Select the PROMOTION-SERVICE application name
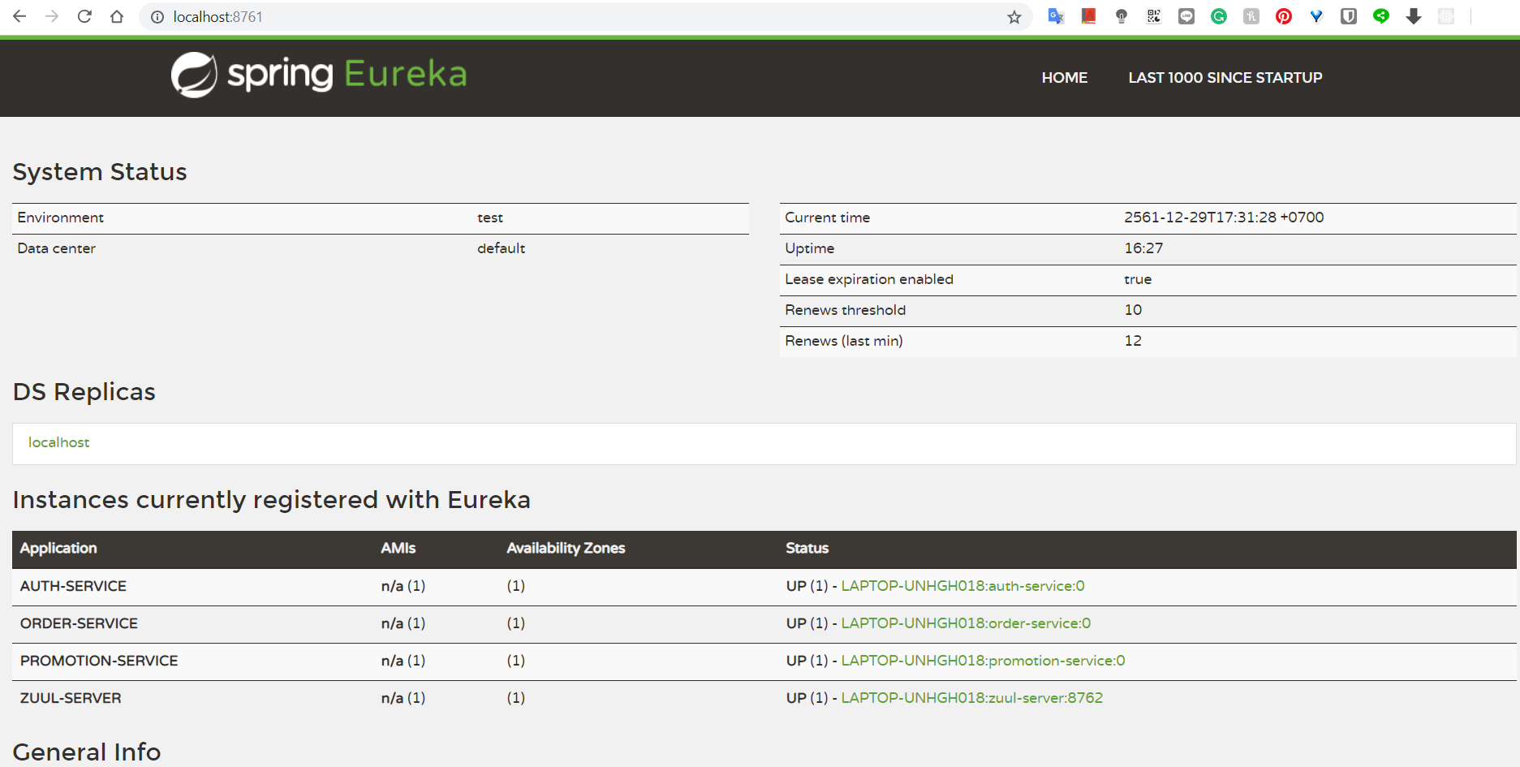This screenshot has width=1520, height=767. (99, 661)
